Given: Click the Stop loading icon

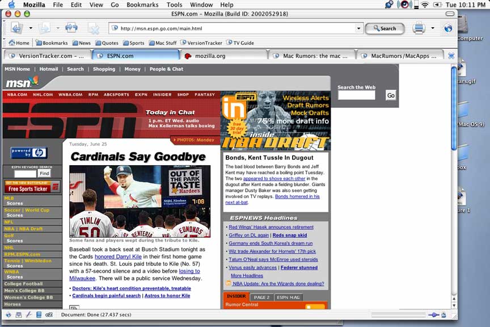Looking at the screenshot, I should [93, 29].
